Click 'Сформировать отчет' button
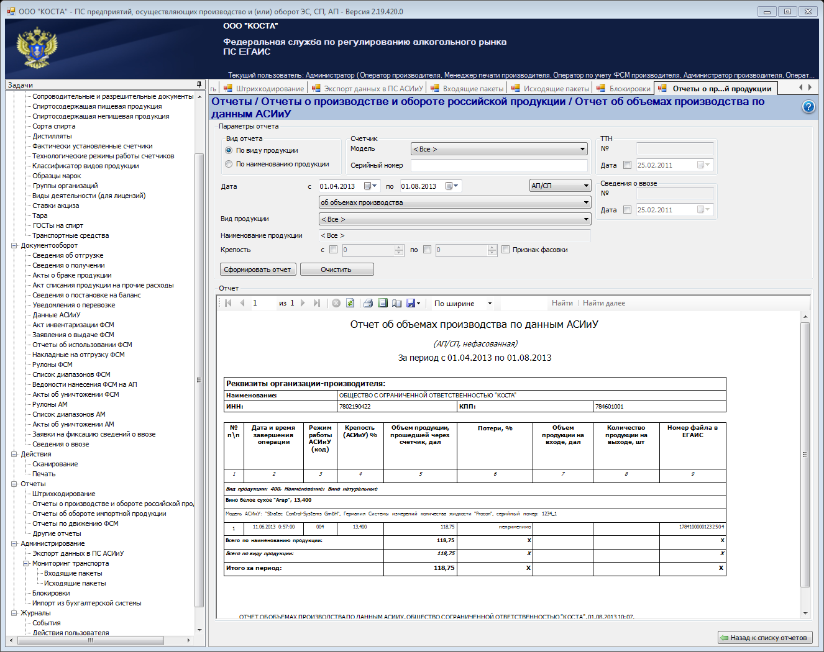Screen dimensions: 824x652 (258, 269)
